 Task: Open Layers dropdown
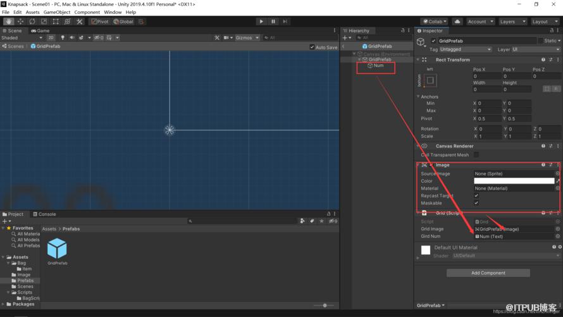point(512,22)
